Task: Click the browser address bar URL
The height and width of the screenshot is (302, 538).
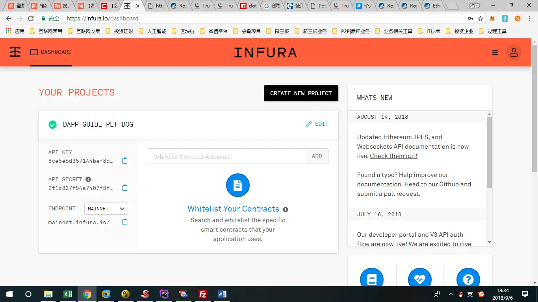Action: 102,18
